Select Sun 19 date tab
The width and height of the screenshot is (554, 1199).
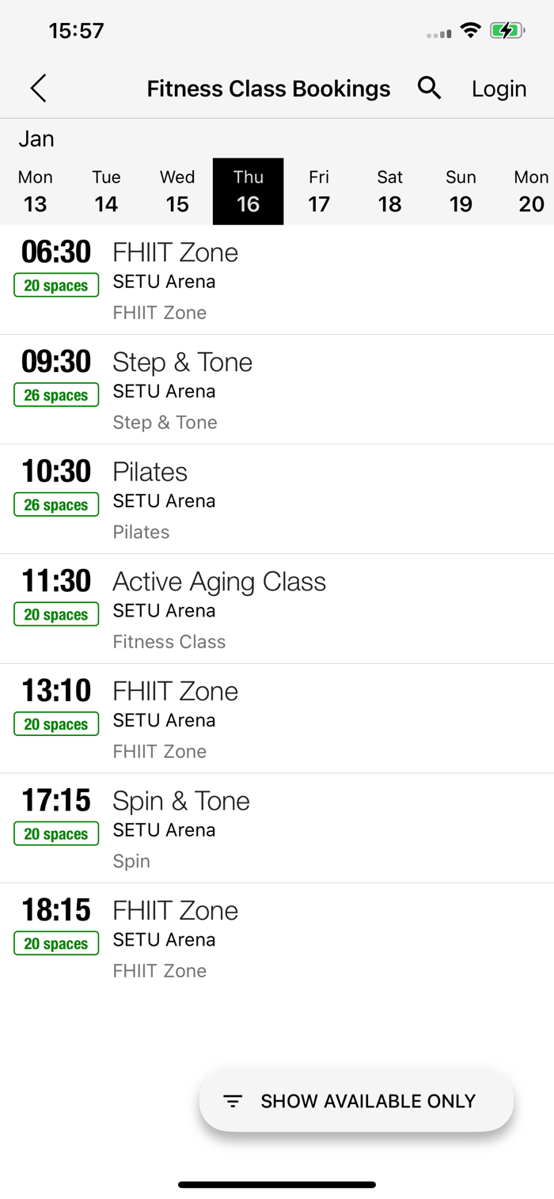click(461, 192)
